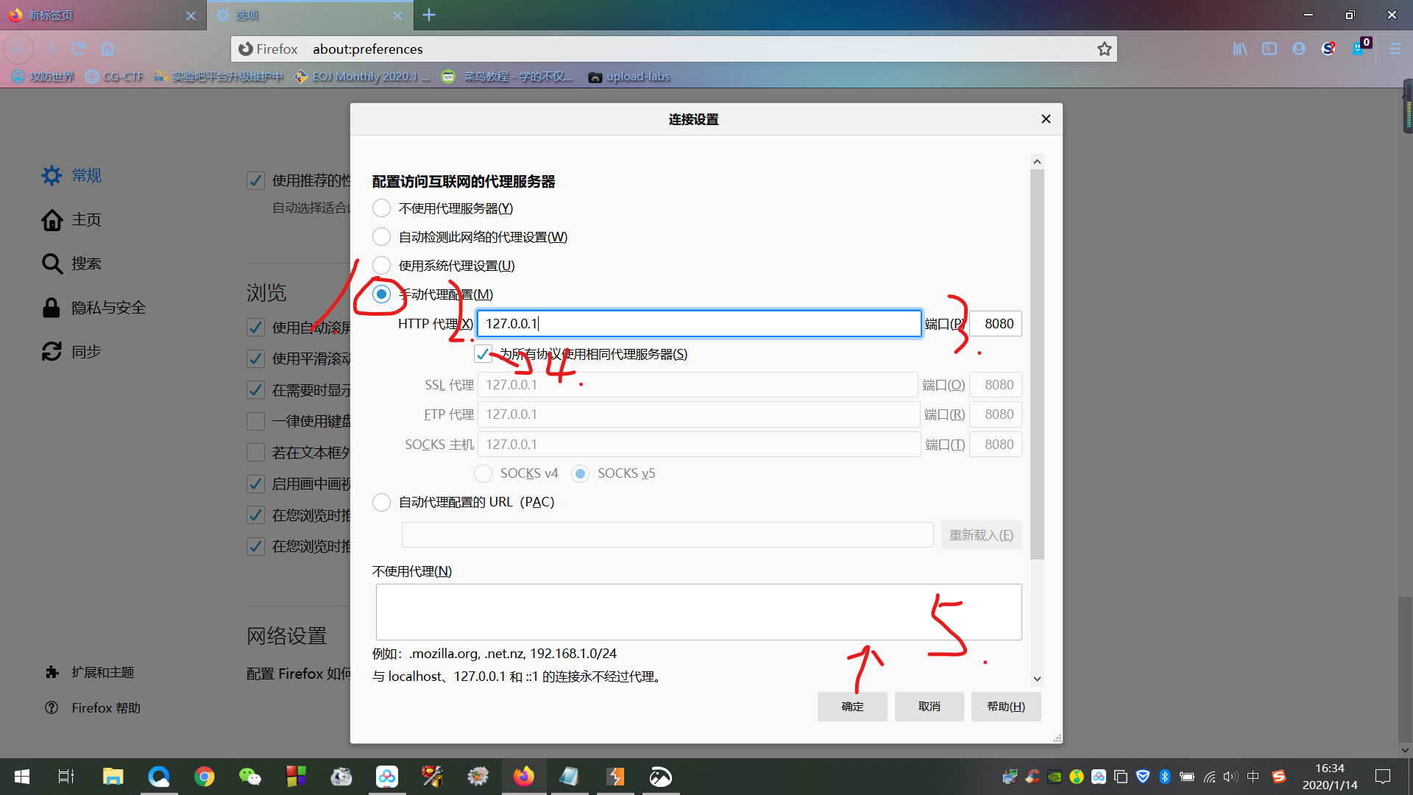Open the 搜索 settings panel
Screen dimensions: 1413x795
tap(86, 263)
